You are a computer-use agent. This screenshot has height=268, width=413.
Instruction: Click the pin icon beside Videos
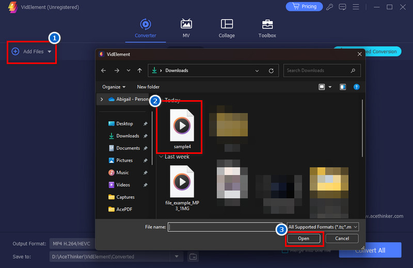[146, 185]
